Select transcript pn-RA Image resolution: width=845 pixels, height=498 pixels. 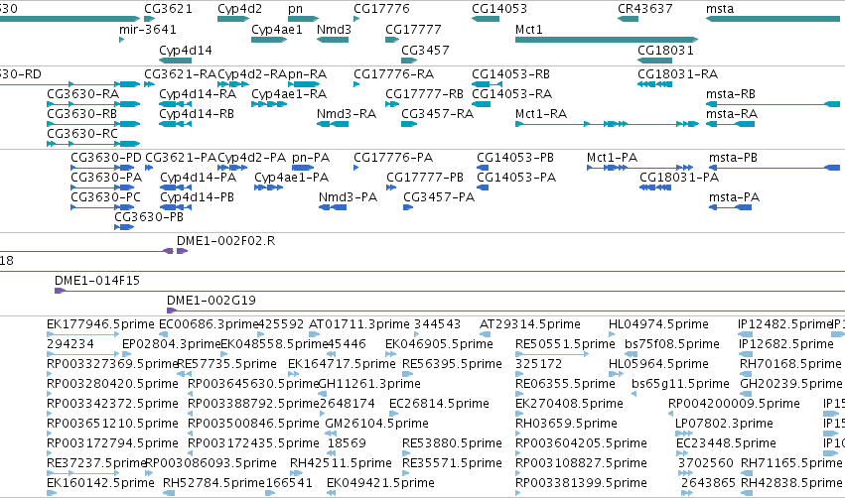point(308,74)
